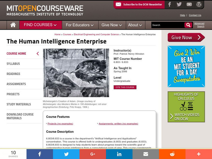Select Course Home in sidebar
212x159 pixels.
click(16, 54)
